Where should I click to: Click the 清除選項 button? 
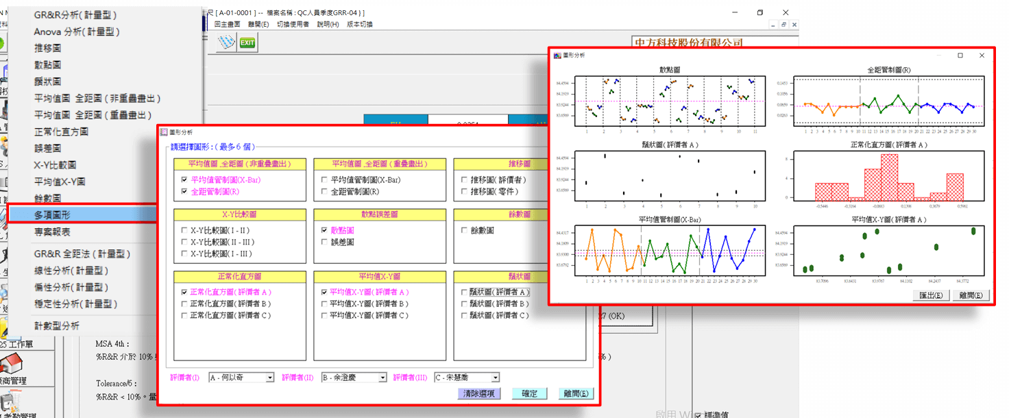tap(480, 394)
